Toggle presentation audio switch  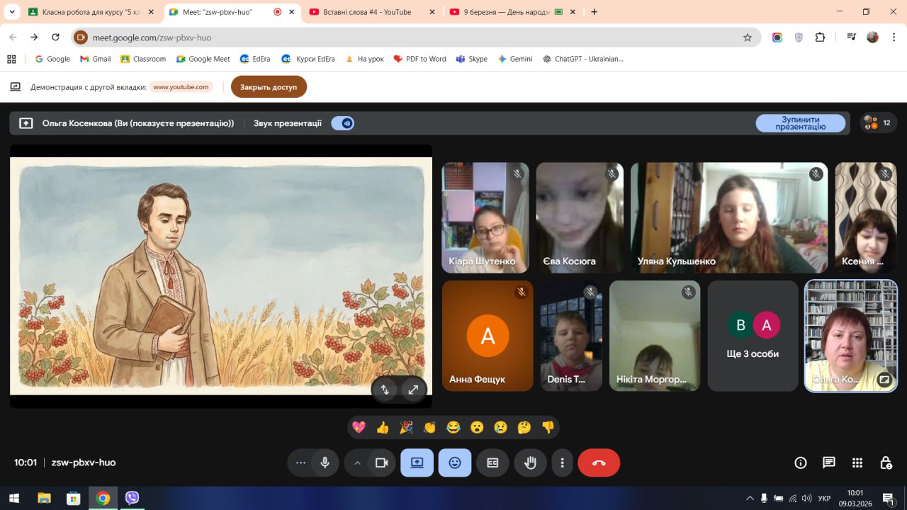tap(343, 123)
